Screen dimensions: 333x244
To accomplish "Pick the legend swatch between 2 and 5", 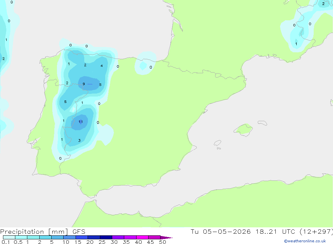I will point(45,237).
